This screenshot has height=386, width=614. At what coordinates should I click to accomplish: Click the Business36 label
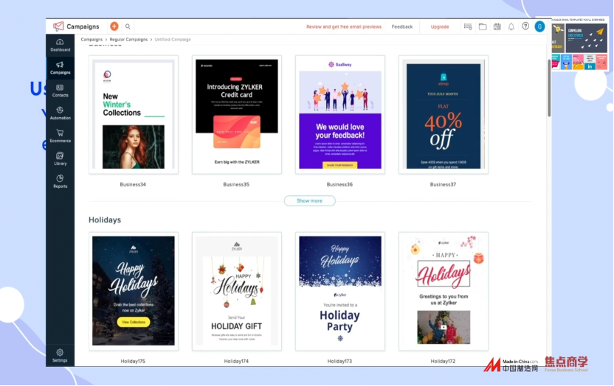point(339,184)
